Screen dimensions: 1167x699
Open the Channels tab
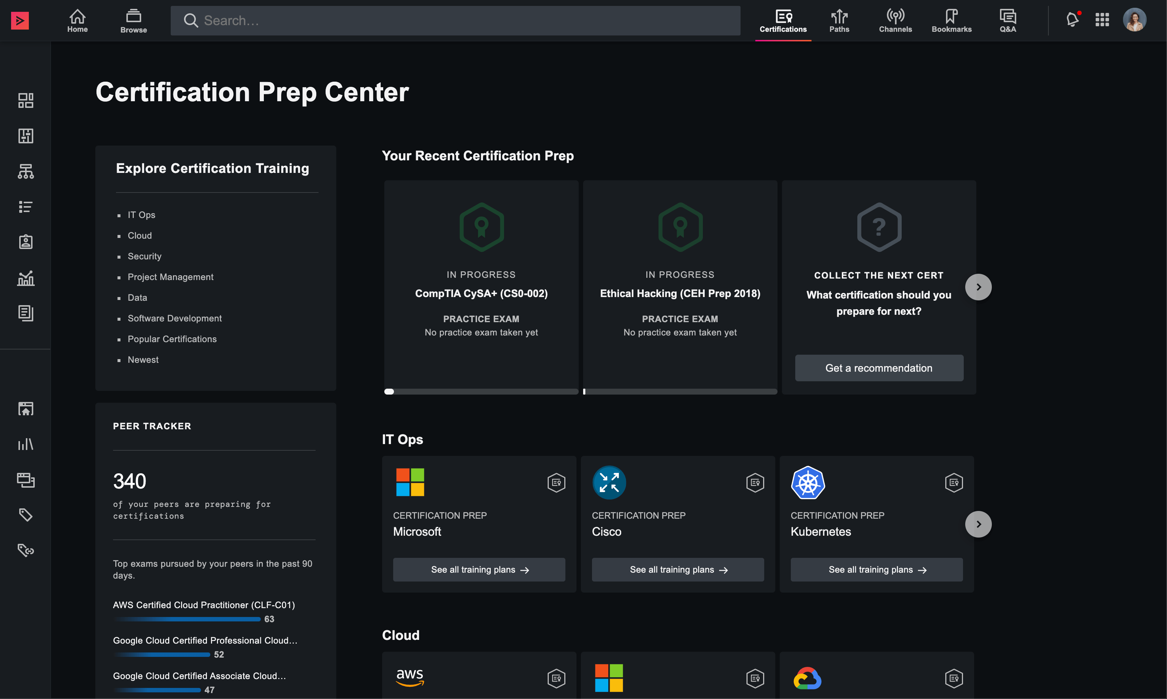click(895, 21)
